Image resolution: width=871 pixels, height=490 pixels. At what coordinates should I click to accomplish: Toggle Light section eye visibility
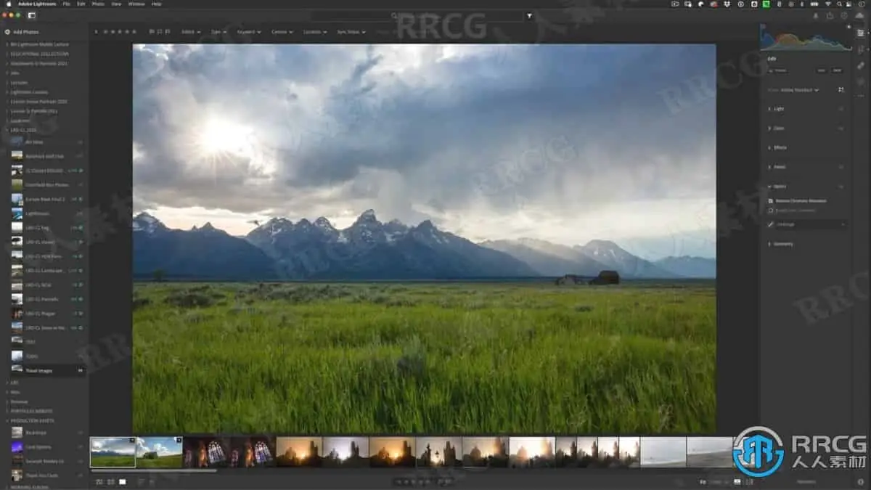tap(841, 109)
